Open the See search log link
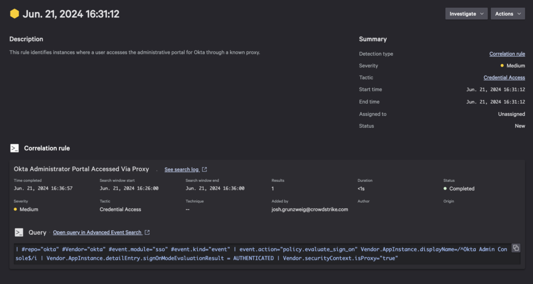The width and height of the screenshot is (533, 284). [182, 169]
